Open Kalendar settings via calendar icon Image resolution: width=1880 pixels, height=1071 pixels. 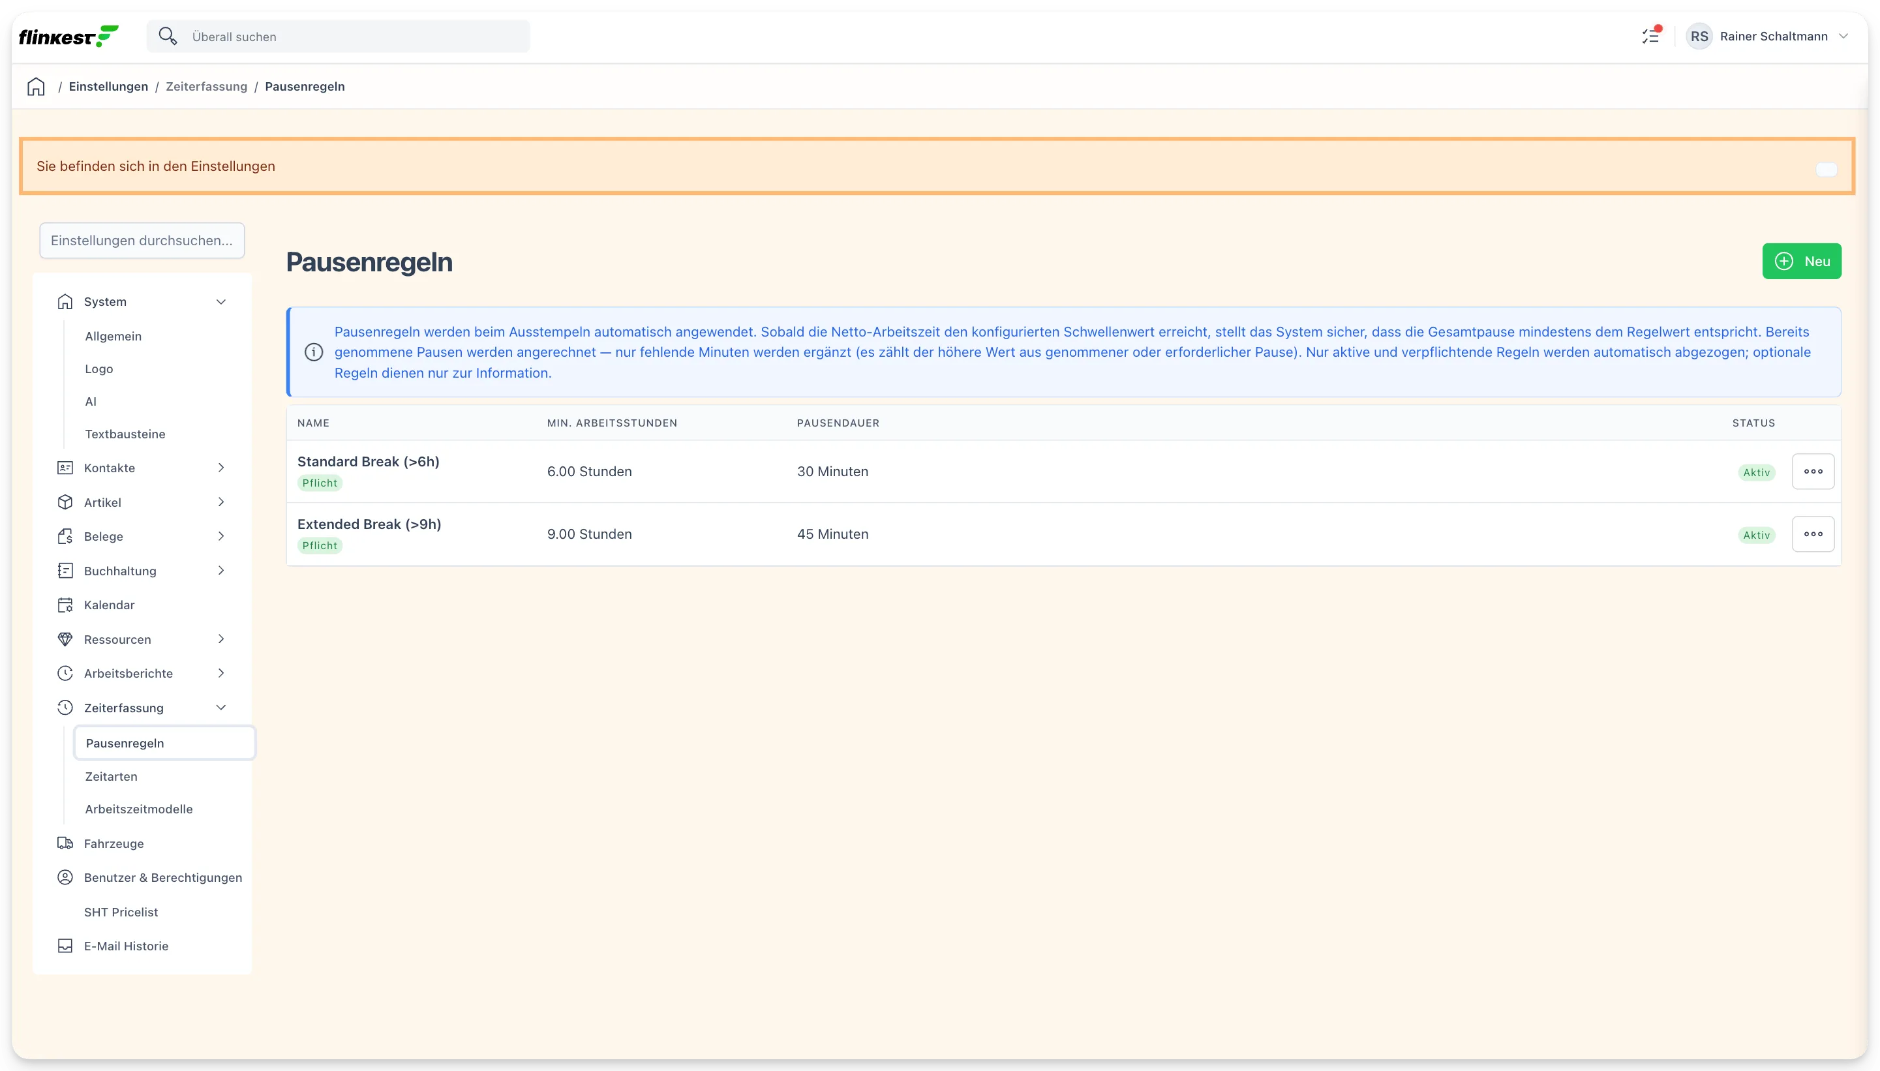pos(65,605)
